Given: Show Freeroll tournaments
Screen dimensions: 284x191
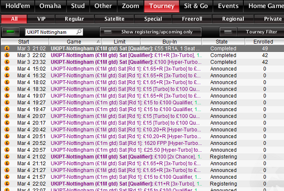Looking at the screenshot, I should [192, 19].
